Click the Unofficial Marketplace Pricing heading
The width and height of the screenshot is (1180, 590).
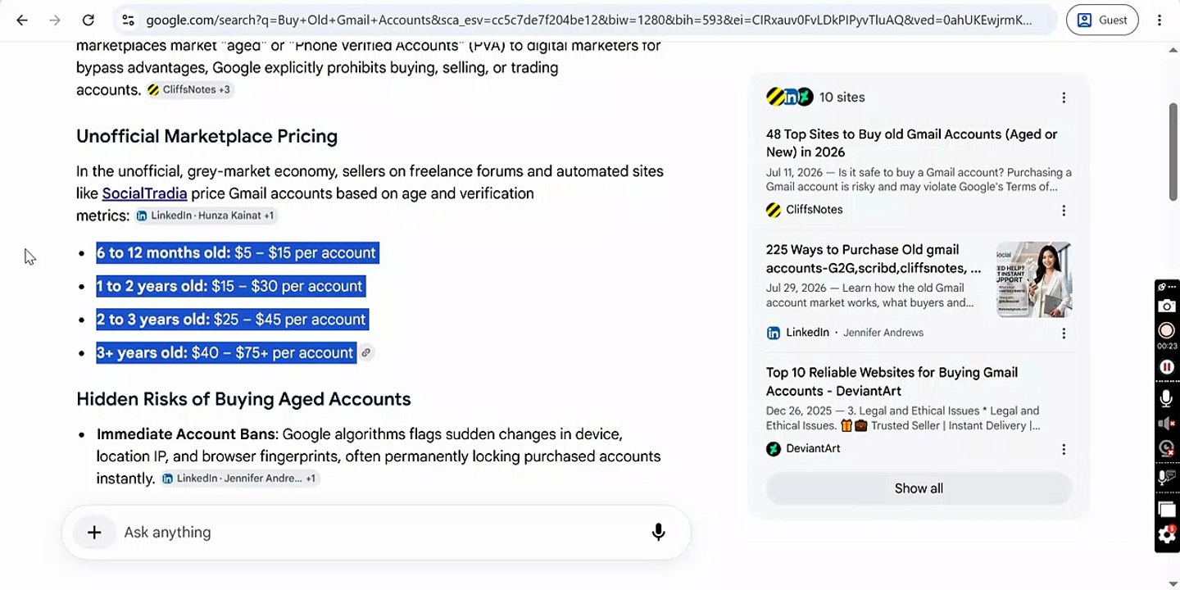coord(206,136)
